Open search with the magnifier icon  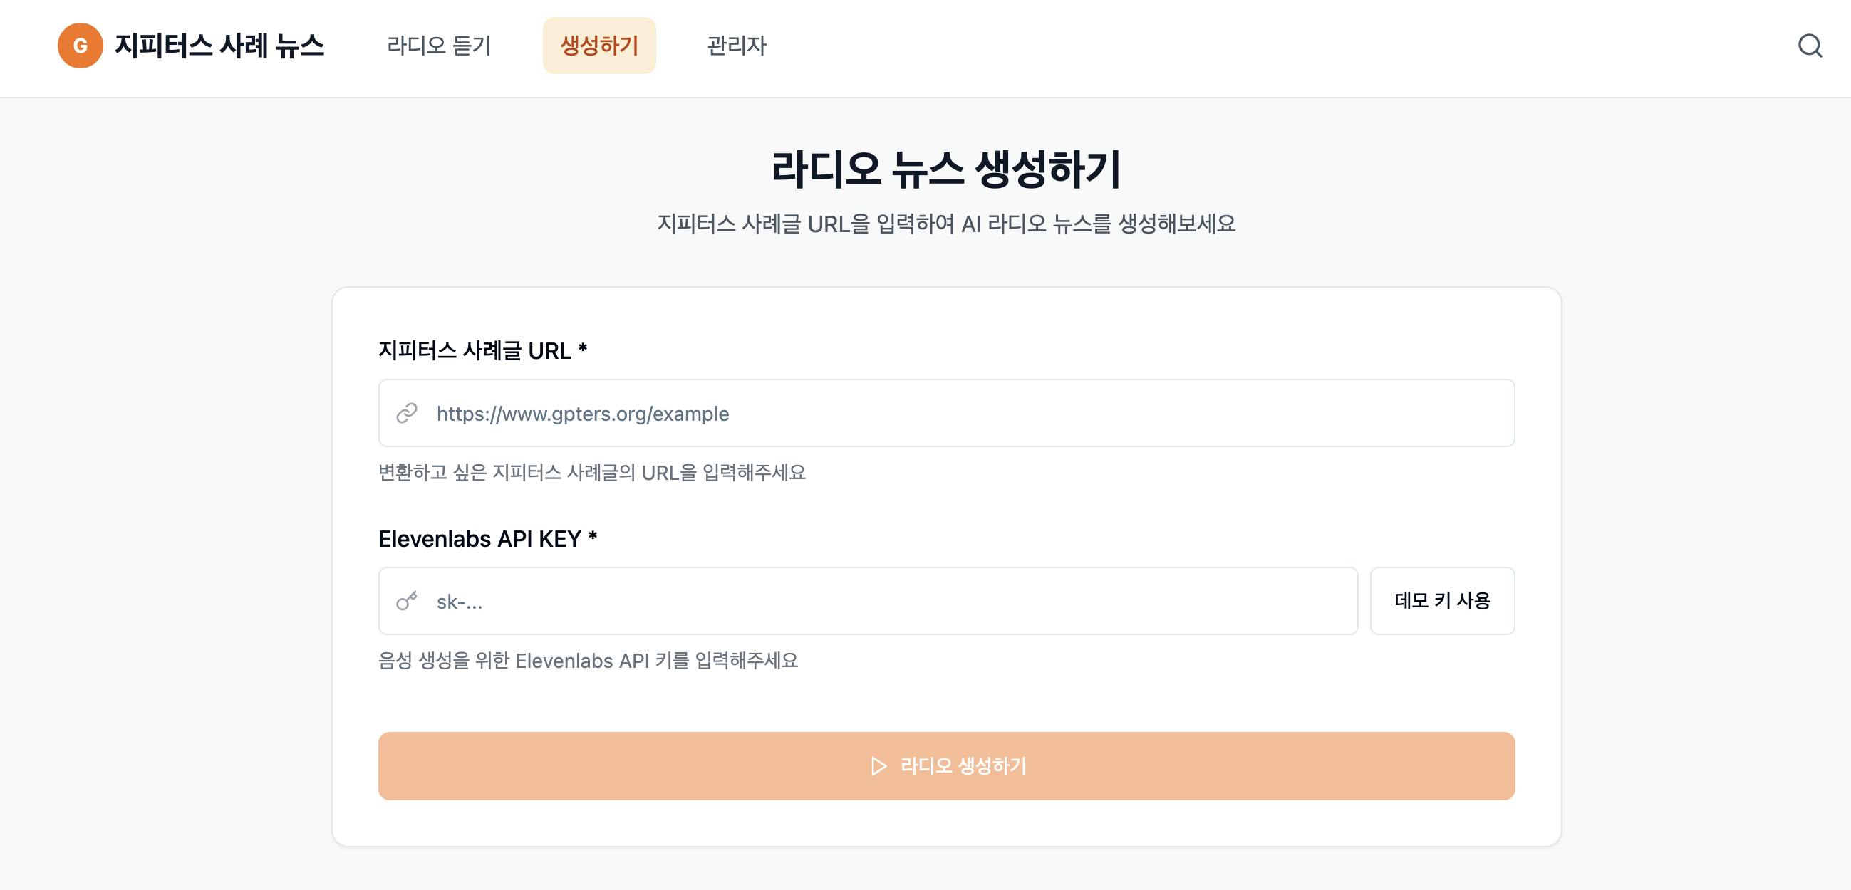(x=1810, y=46)
